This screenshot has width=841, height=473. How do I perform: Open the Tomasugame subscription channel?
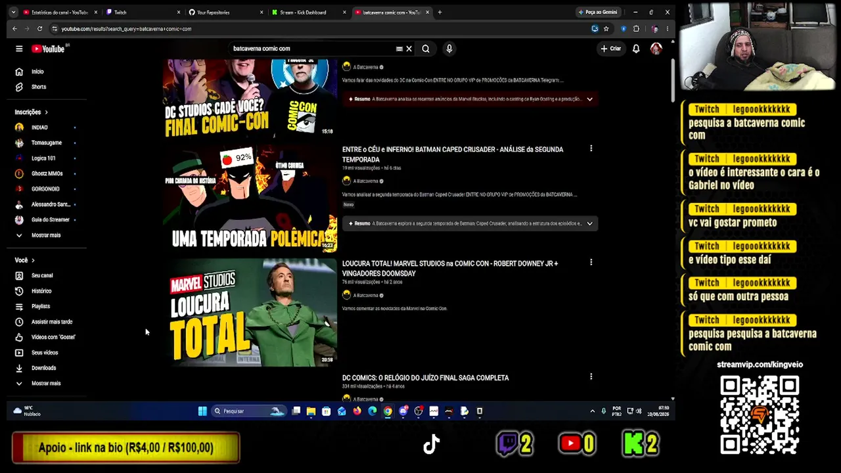pos(46,143)
